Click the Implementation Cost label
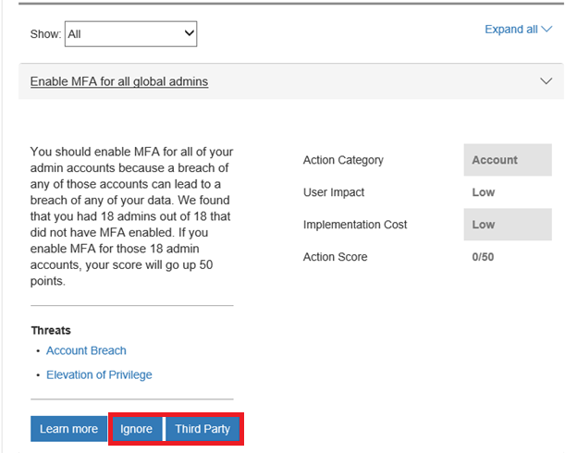 pyautogui.click(x=355, y=225)
